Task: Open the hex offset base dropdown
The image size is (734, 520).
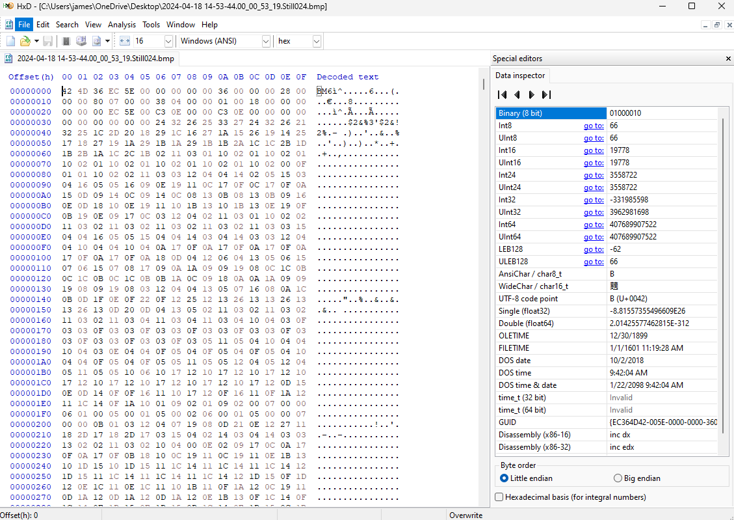Action: (x=317, y=41)
